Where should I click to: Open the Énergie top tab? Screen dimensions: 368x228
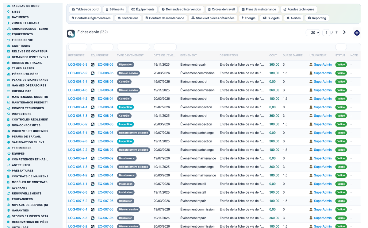coord(248,18)
